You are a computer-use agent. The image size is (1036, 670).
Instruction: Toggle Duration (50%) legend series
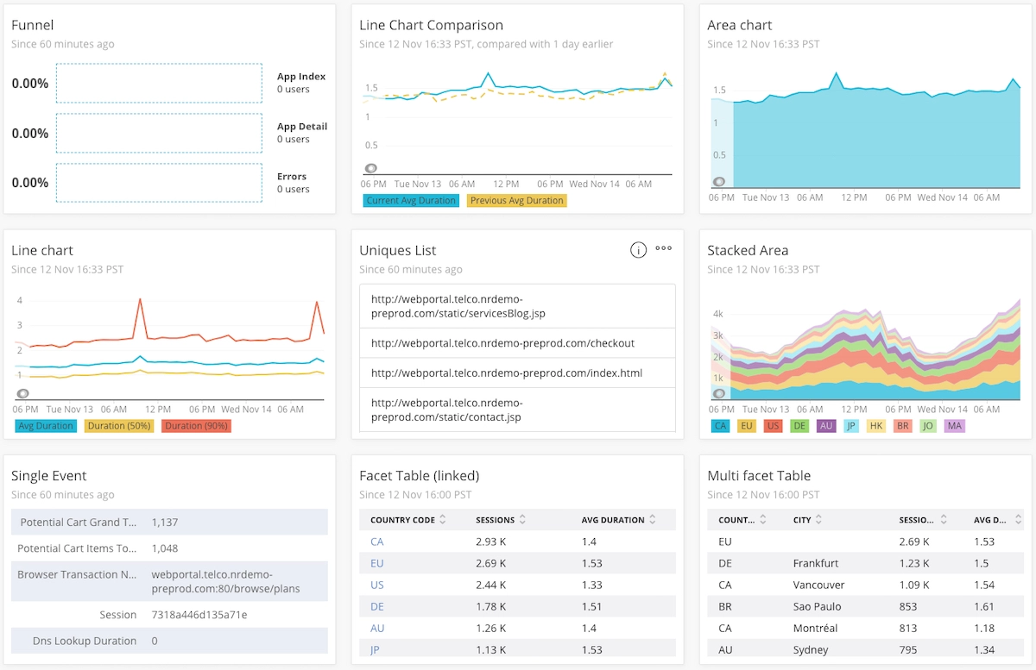tap(119, 426)
